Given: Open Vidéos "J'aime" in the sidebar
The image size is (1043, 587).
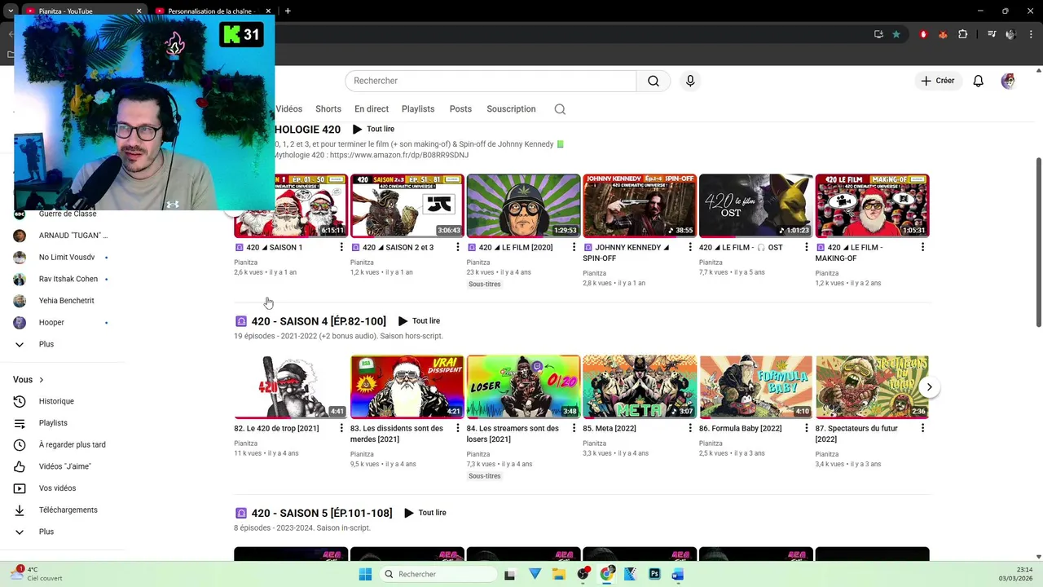Looking at the screenshot, I should [x=65, y=466].
